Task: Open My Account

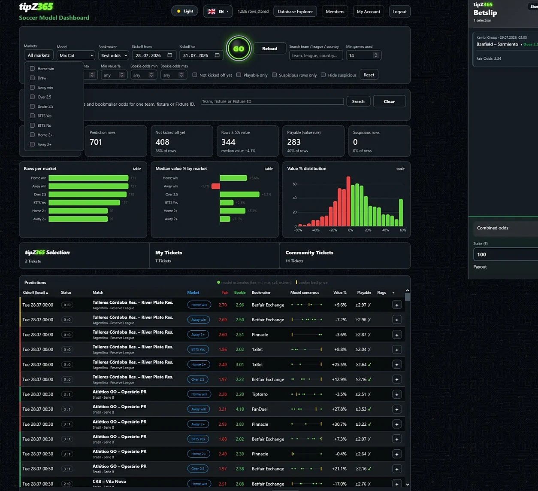Action: point(369,12)
